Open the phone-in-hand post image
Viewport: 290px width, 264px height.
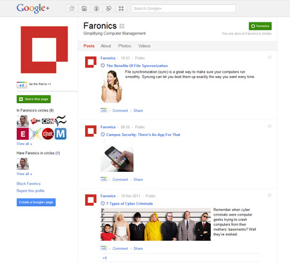pyautogui.click(x=117, y=155)
